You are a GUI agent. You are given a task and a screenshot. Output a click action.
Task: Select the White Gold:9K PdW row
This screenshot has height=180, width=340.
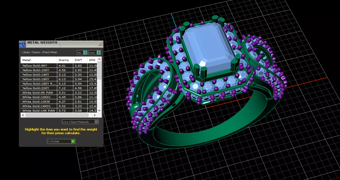(59, 93)
